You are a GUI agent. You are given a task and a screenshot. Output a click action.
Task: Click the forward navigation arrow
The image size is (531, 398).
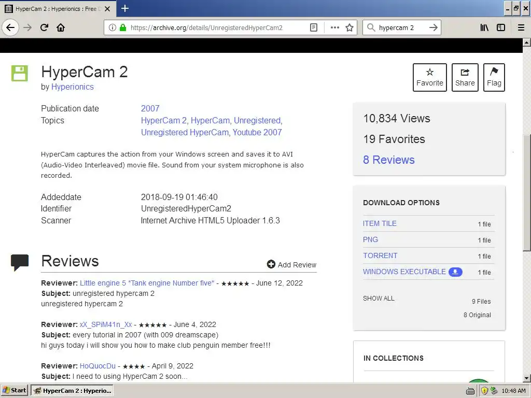pos(28,27)
